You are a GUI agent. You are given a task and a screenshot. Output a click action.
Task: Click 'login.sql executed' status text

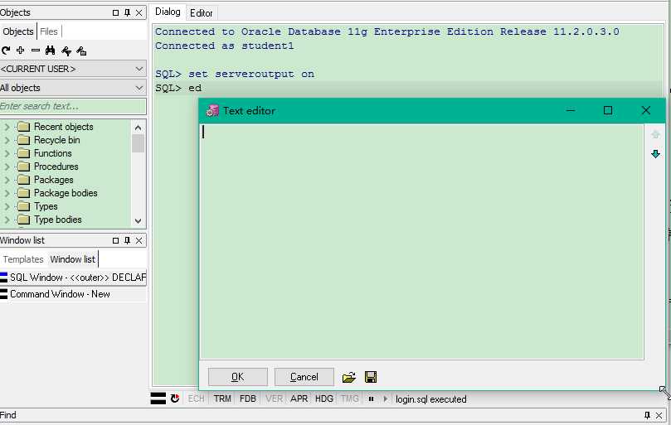pos(431,399)
